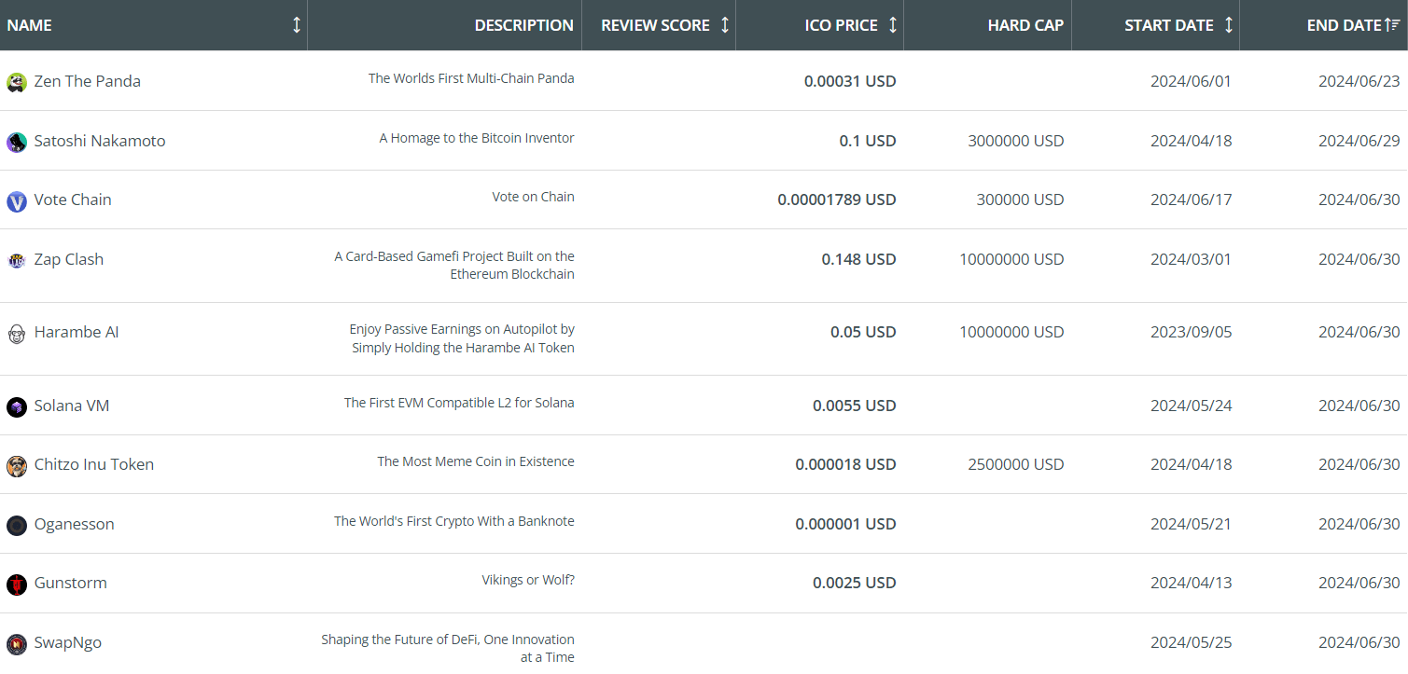
Task: Click the Hard Cap column header
Action: (1025, 25)
